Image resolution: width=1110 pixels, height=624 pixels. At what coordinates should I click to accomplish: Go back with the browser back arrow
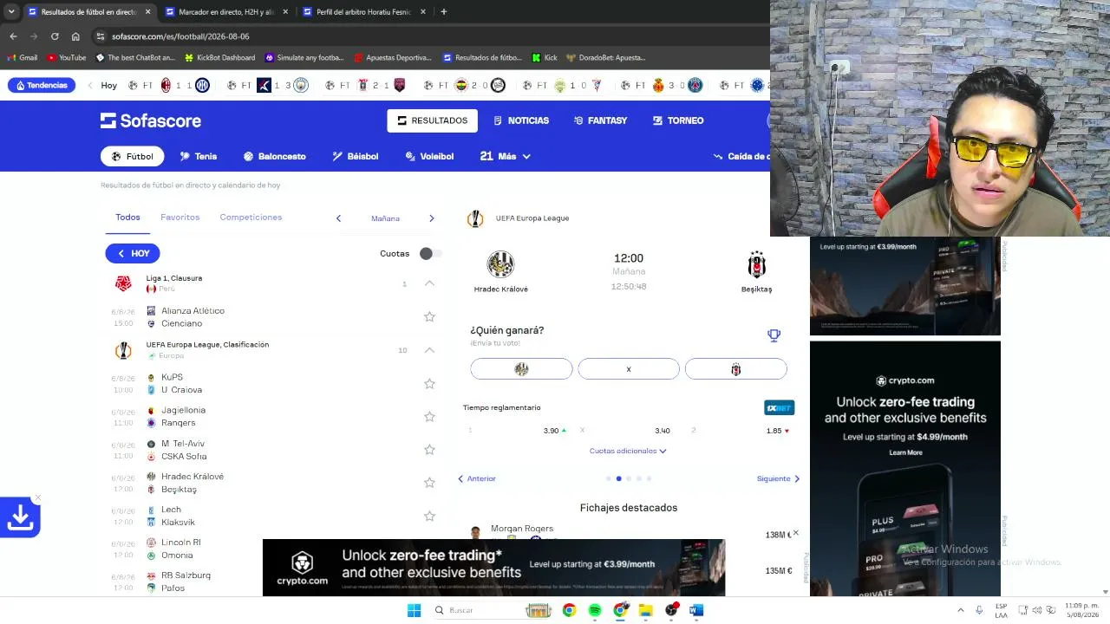(13, 36)
